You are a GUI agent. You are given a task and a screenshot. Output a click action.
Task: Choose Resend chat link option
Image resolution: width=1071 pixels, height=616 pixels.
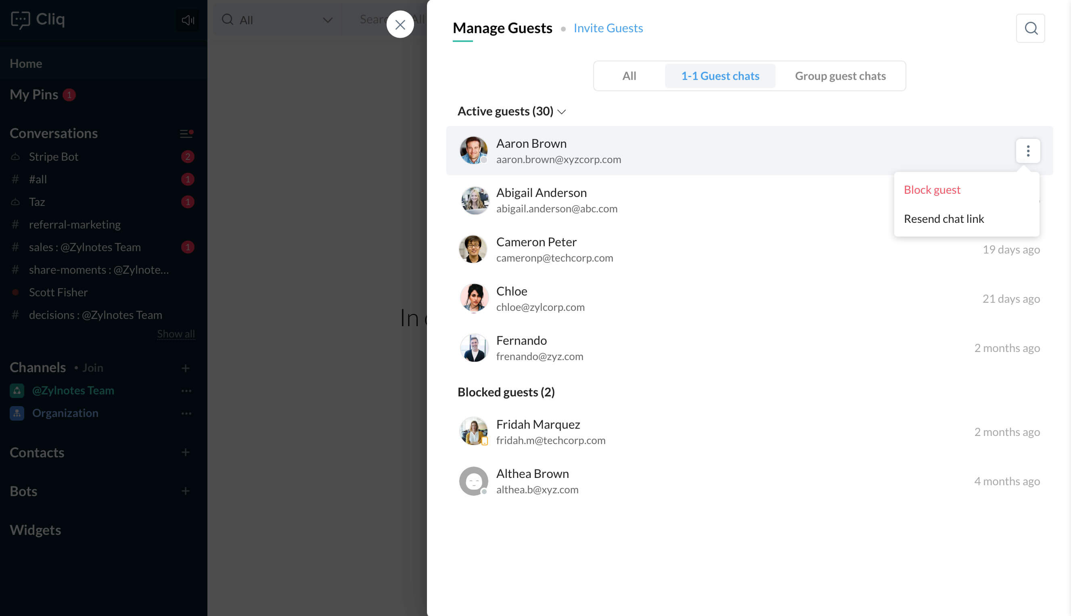click(944, 219)
